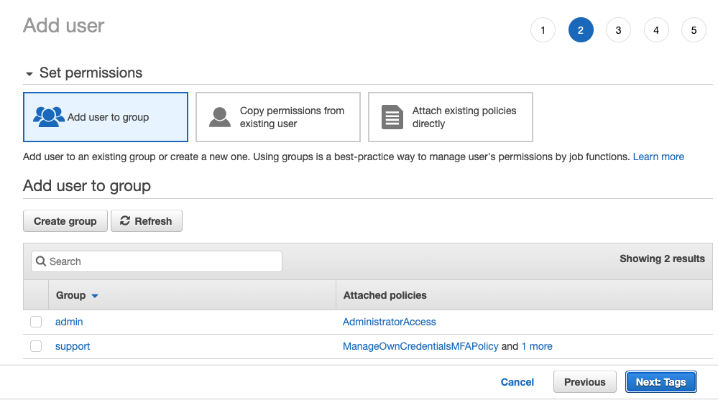Click the group icon on Add user to group
The width and height of the screenshot is (718, 400).
(49, 116)
